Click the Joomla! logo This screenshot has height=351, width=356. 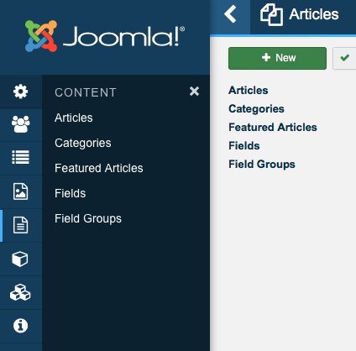pos(105,36)
